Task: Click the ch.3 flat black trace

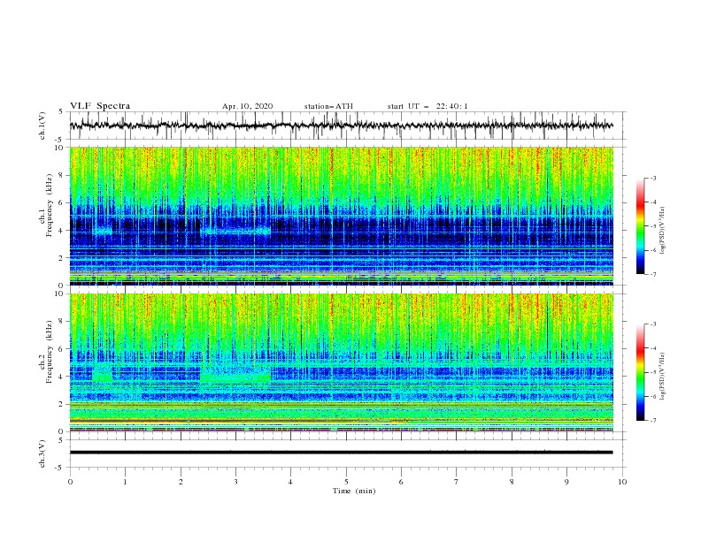Action: tap(341, 453)
